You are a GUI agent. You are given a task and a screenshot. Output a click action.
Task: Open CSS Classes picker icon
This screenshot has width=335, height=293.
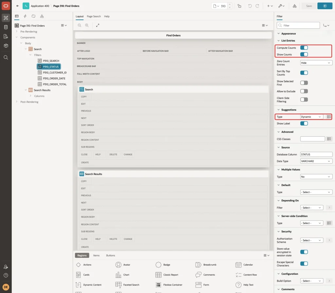[x=329, y=139]
